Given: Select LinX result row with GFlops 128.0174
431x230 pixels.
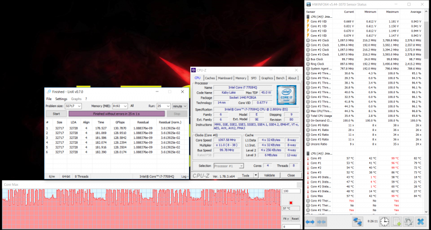Looking at the screenshot, I should (x=117, y=152).
